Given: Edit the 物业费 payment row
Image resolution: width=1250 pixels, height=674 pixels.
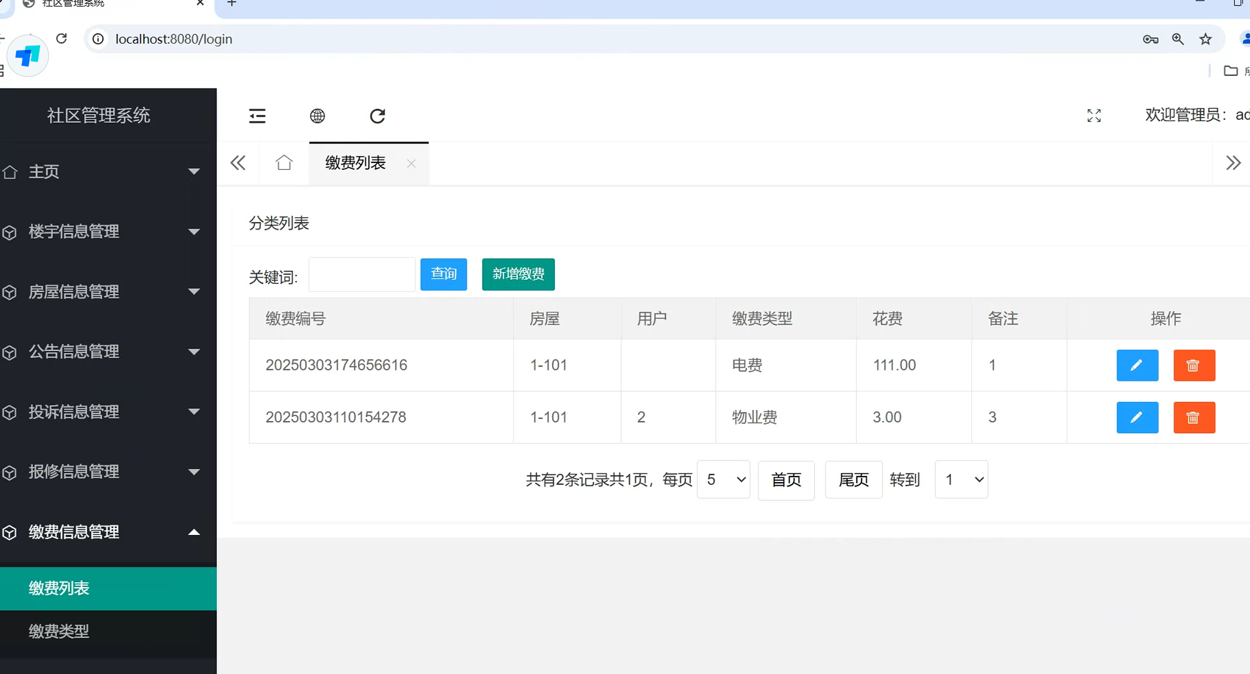Looking at the screenshot, I should [1137, 417].
